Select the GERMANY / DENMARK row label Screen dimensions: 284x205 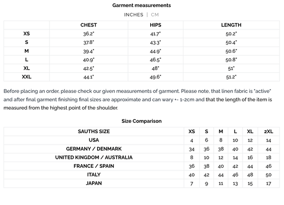pyautogui.click(x=94, y=149)
